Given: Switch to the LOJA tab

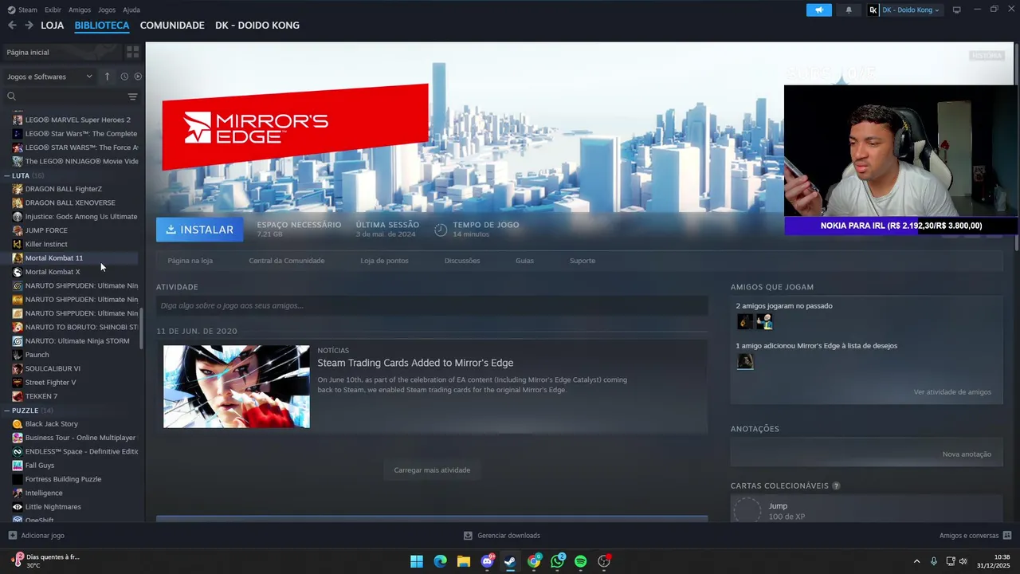Looking at the screenshot, I should pyautogui.click(x=53, y=26).
